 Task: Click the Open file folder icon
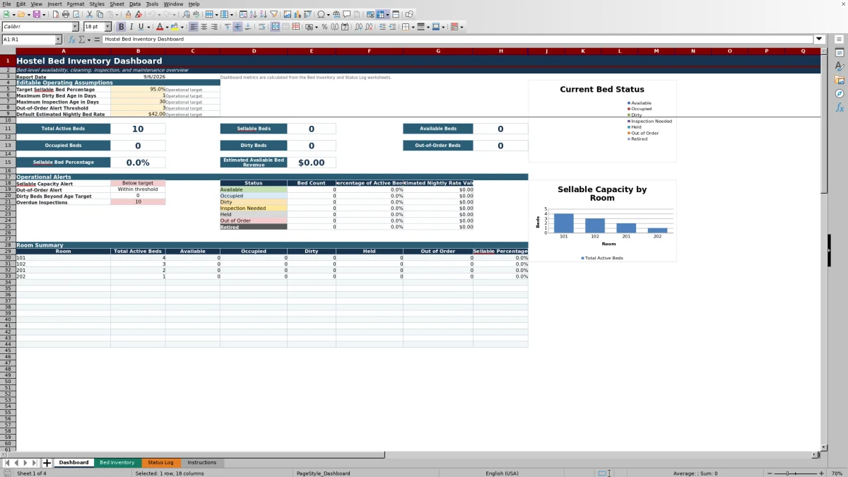coord(20,14)
